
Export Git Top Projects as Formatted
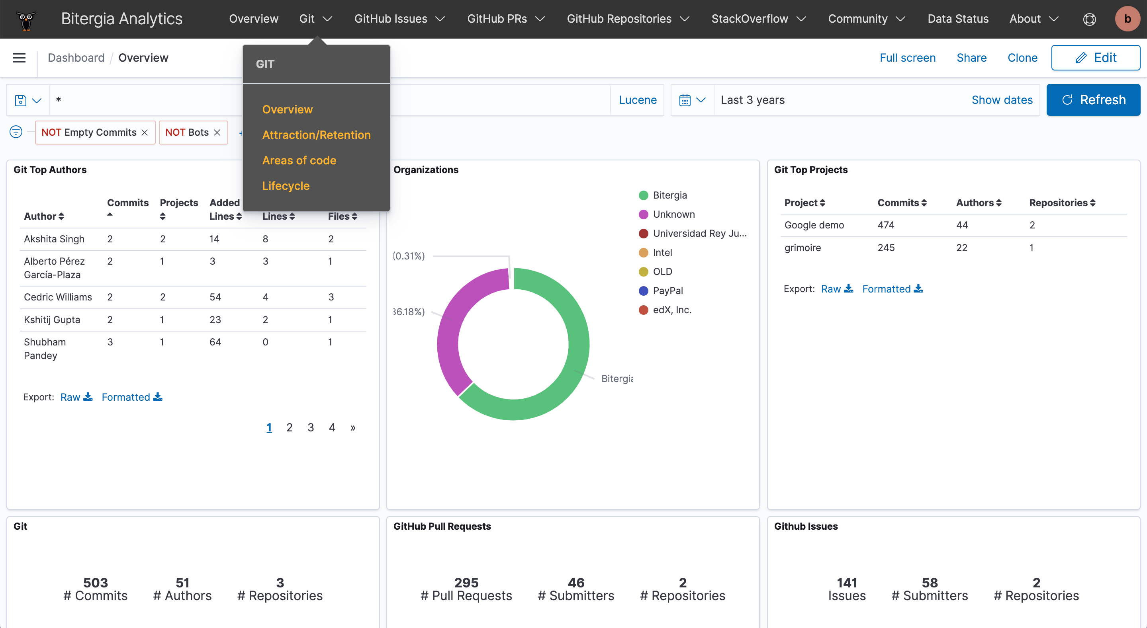(893, 289)
